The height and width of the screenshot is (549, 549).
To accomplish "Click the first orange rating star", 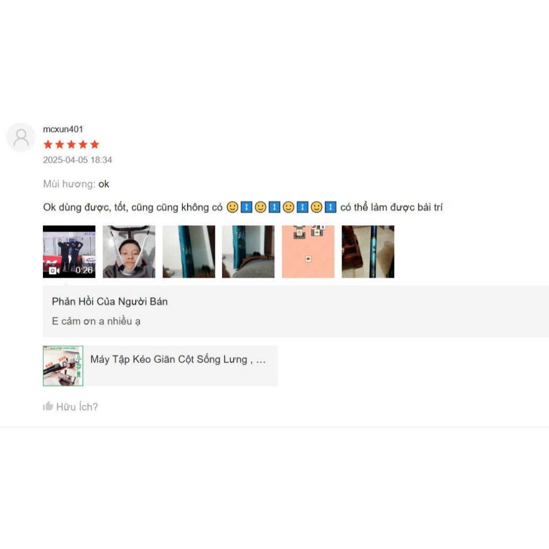I will [48, 144].
